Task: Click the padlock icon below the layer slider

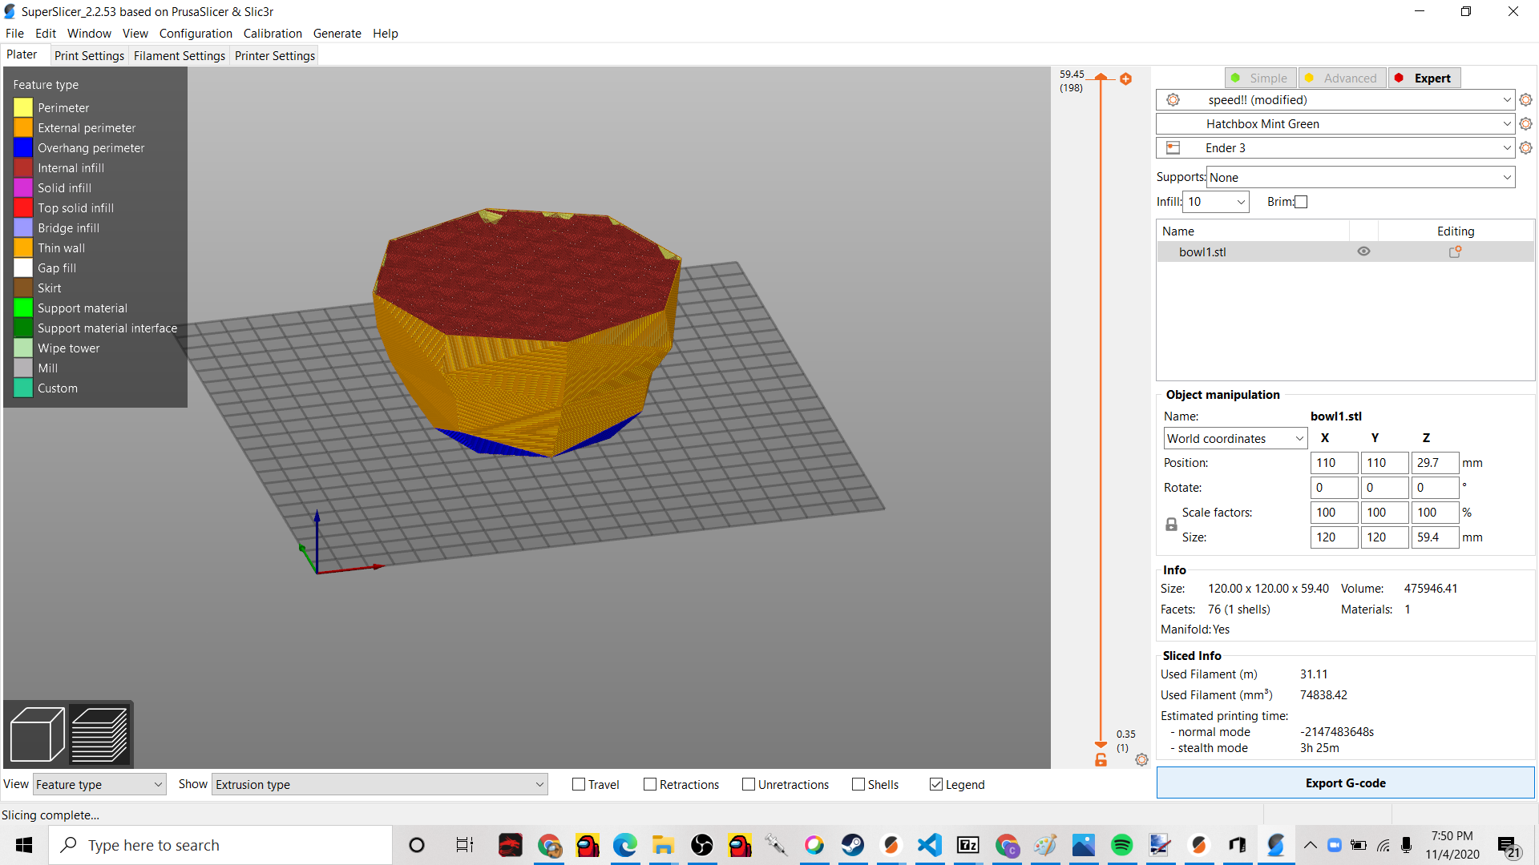Action: pos(1100,759)
